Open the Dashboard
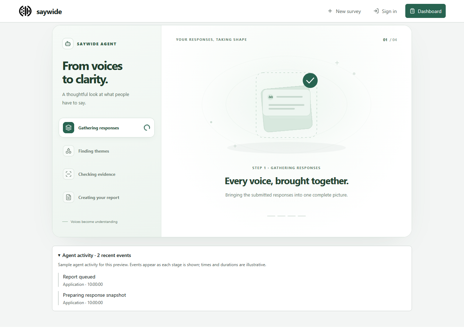 [425, 11]
